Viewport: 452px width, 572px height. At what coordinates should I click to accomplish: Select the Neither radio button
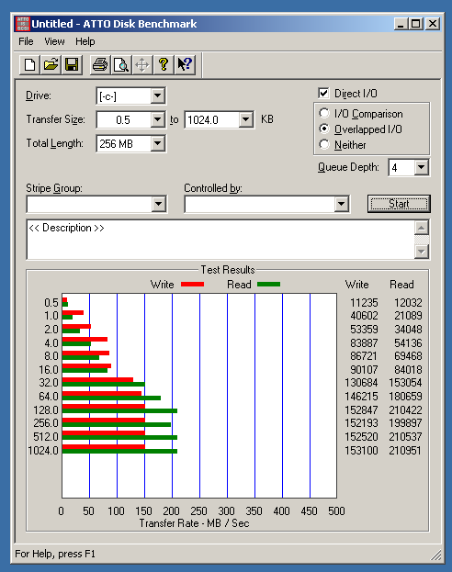[324, 145]
